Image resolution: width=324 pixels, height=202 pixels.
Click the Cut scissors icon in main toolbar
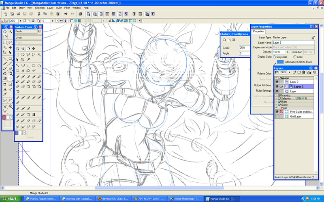(x=39, y=14)
